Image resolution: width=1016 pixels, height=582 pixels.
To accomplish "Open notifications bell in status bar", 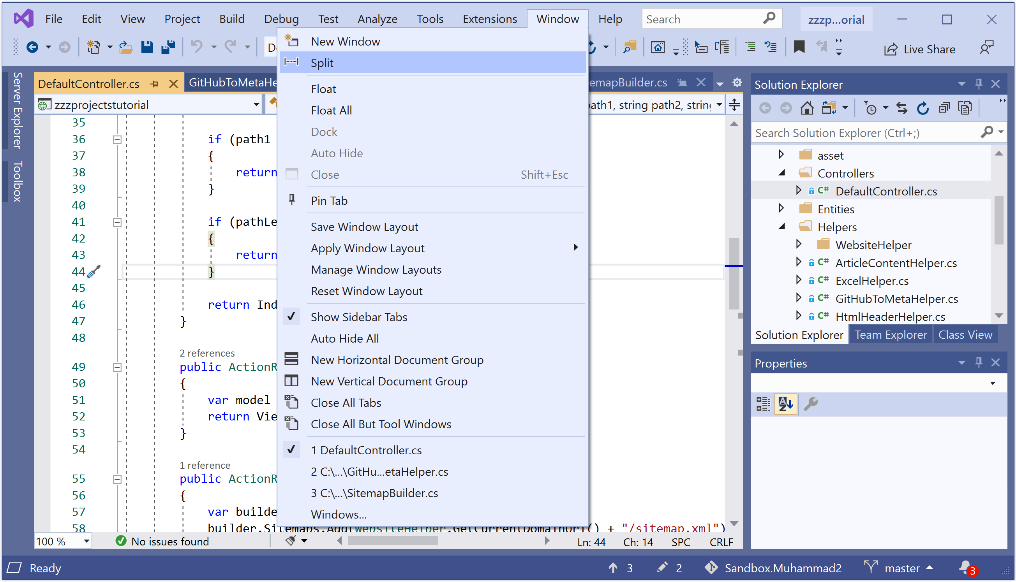I will 966,567.
